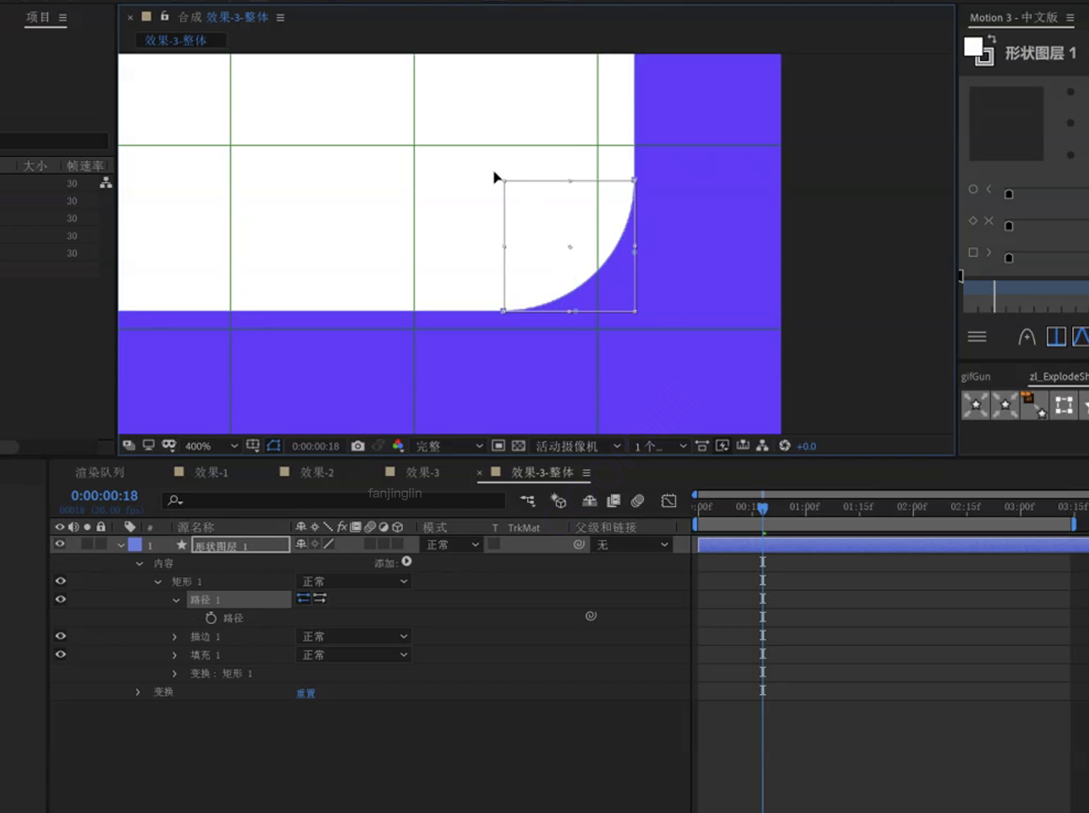Image resolution: width=1089 pixels, height=813 pixels.
Task: Open the 1个 view layout dropdown
Action: (660, 446)
